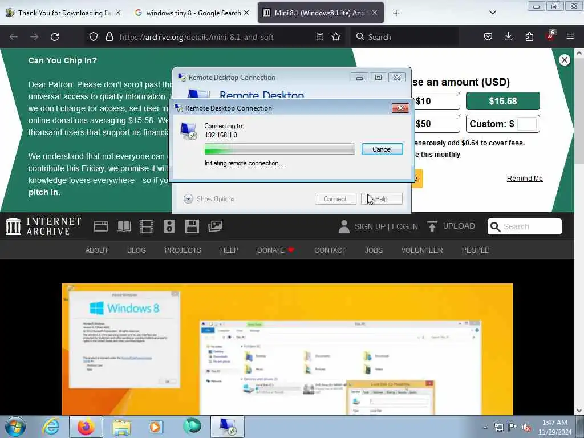Viewport: 584px width, 438px height.
Task: Open Firefox downloads panel
Action: coord(508,36)
